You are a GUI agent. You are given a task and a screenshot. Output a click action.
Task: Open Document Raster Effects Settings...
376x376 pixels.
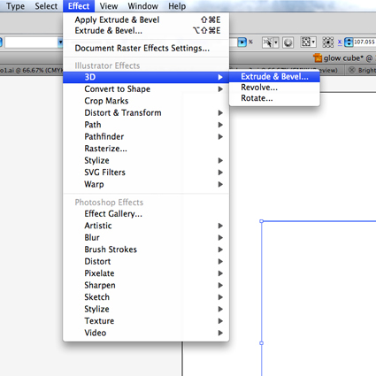point(146,48)
